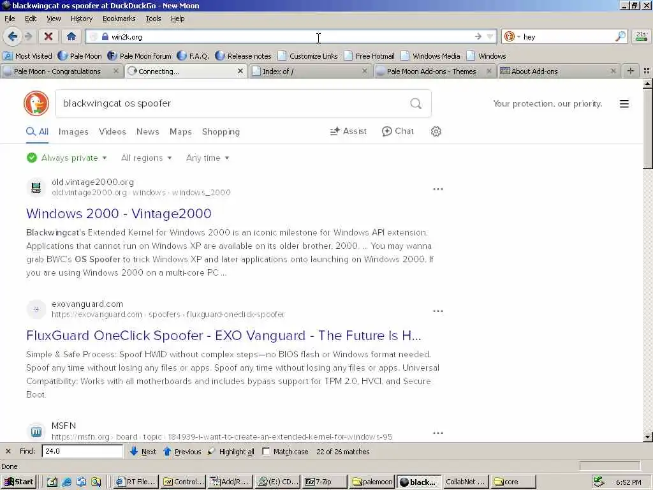The image size is (653, 490).
Task: Open more options for MSFN result
Action: [437, 433]
